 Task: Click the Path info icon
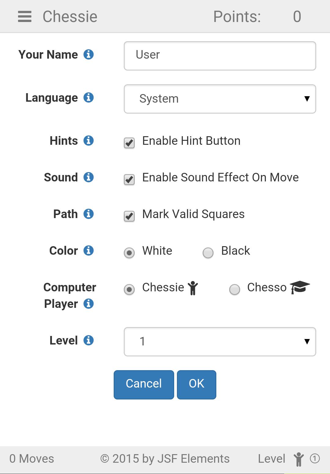point(89,214)
